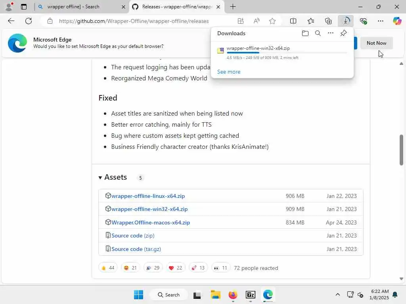This screenshot has height=304, width=406.
Task: Click the 72 people reacted text
Action: pyautogui.click(x=256, y=268)
